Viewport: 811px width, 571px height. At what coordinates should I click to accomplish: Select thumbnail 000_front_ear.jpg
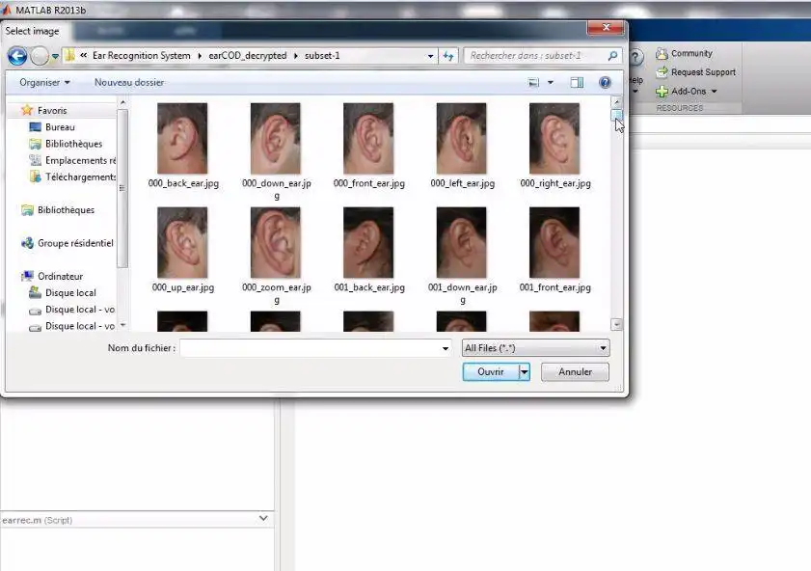click(x=368, y=138)
